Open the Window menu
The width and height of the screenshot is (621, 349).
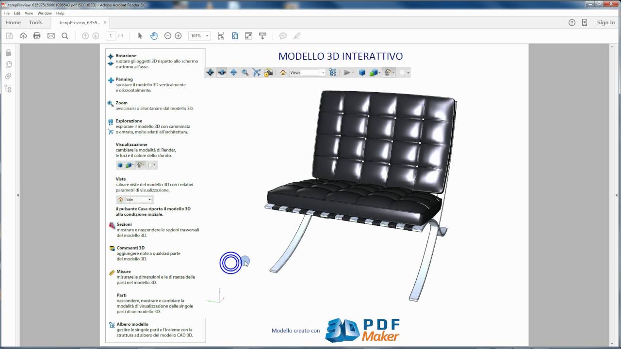point(45,13)
